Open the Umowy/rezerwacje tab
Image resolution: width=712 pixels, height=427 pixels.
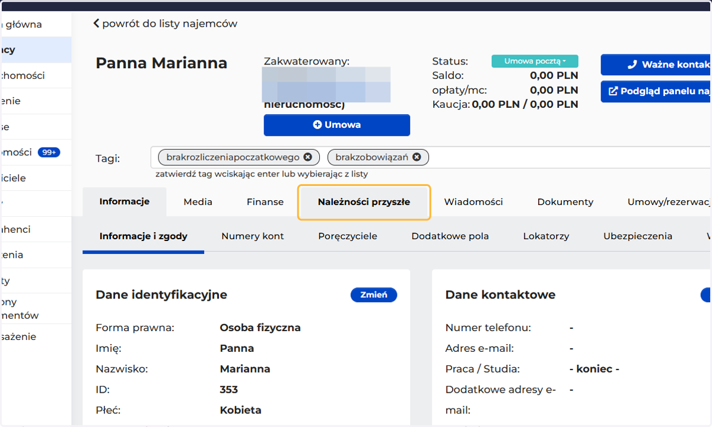coord(669,202)
